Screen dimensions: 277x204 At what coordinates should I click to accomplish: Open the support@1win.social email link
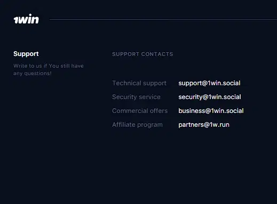click(209, 83)
